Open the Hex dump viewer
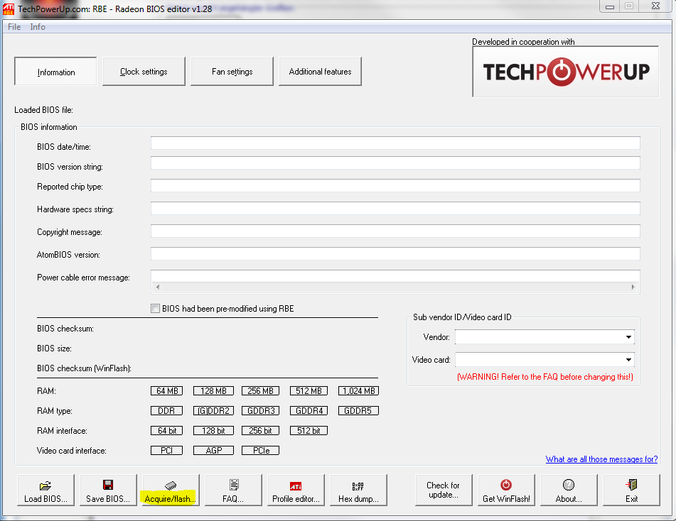This screenshot has width=676, height=521. tap(358, 490)
